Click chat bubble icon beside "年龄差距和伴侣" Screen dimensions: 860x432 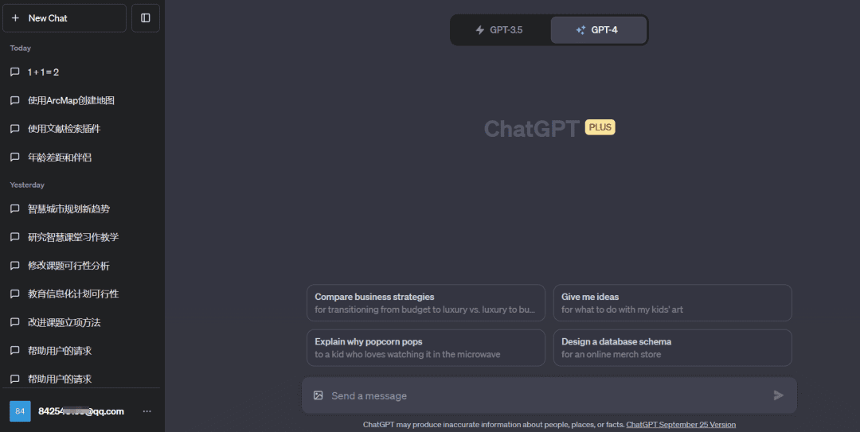pyautogui.click(x=15, y=158)
